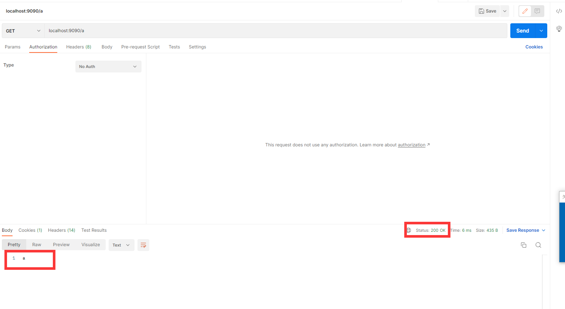Search the response with the magnifier icon
Viewport: 565px width, 309px height.
pyautogui.click(x=538, y=245)
